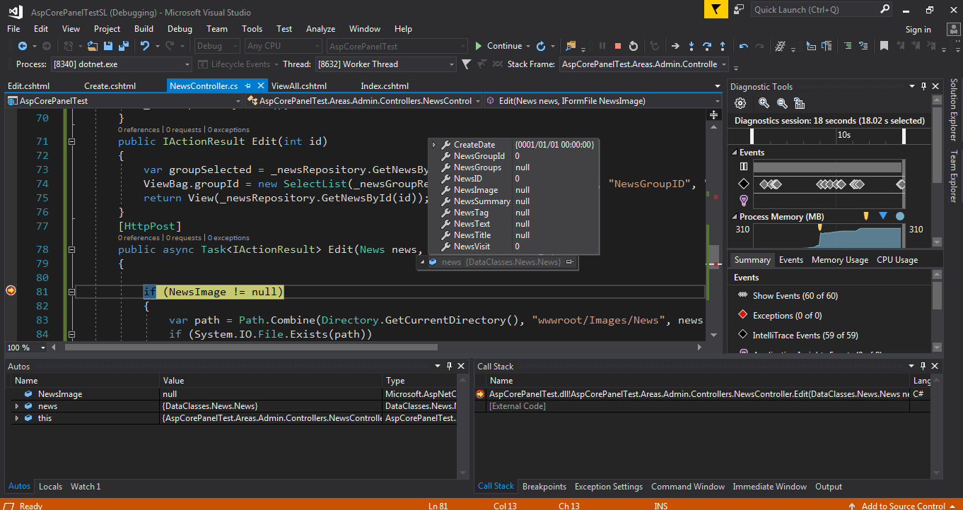Click the Stop Debugging red square button
This screenshot has height=510, width=963.
(x=618, y=46)
